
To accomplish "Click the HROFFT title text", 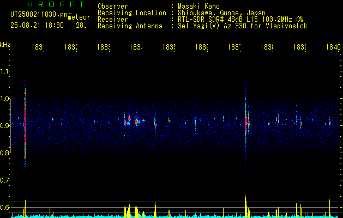I will [56, 4].
